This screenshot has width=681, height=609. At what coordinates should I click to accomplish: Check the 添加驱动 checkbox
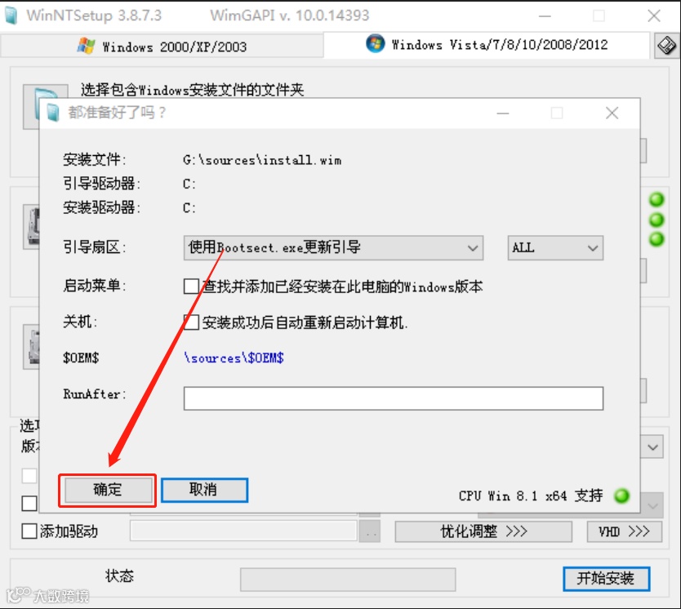(29, 531)
